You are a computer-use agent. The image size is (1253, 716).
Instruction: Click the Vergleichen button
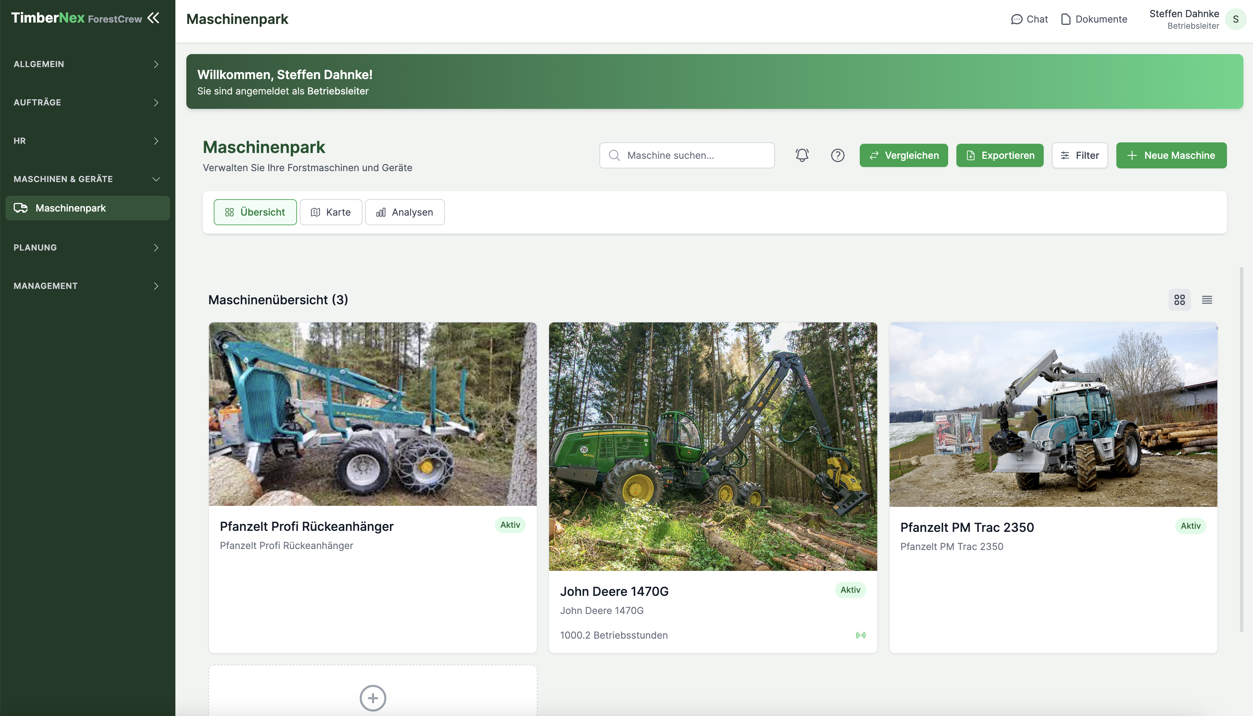pos(904,155)
